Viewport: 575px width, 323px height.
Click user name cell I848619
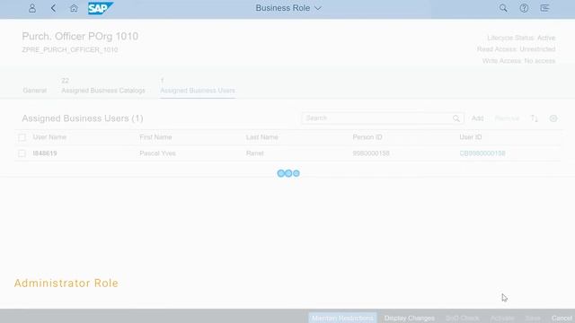click(x=45, y=153)
